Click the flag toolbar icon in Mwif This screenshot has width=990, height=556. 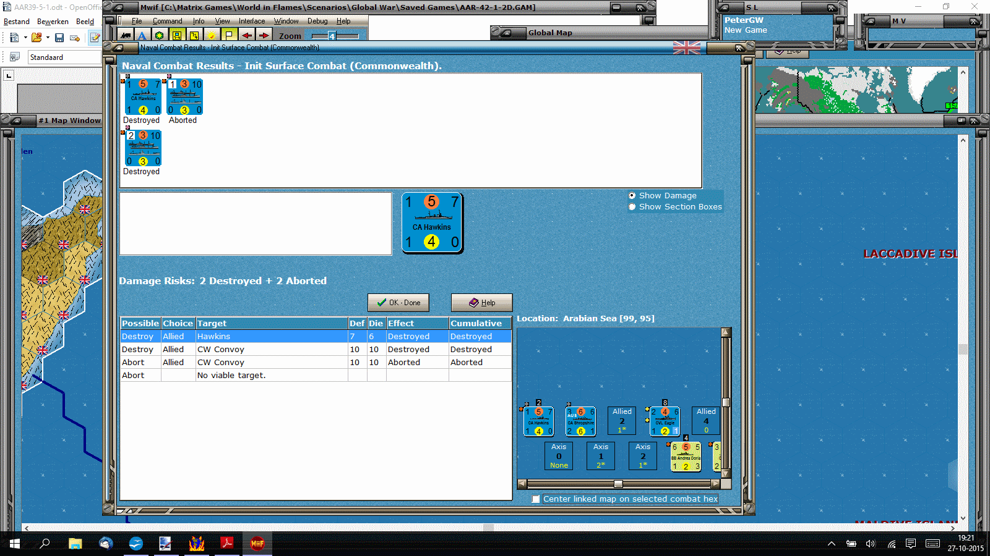pyautogui.click(x=229, y=35)
